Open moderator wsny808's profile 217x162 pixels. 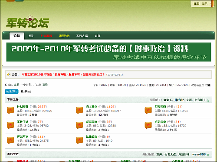pos(199,154)
